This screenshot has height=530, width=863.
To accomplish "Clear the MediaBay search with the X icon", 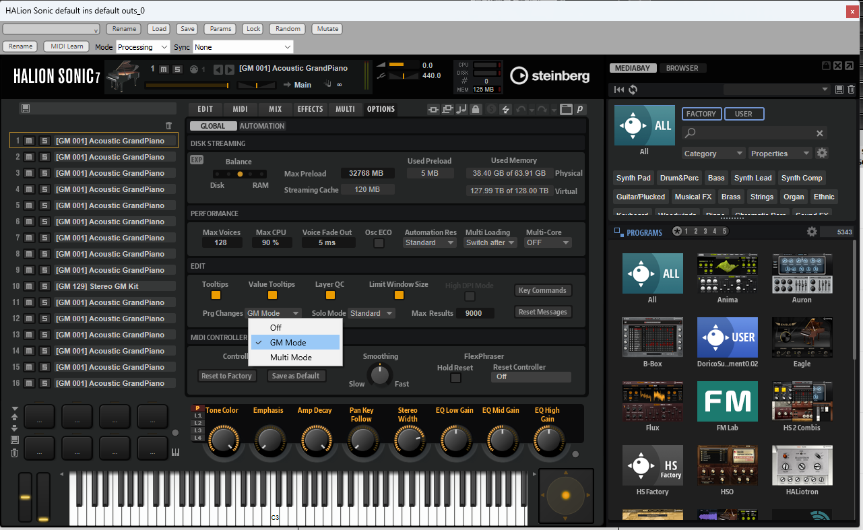I will click(820, 133).
